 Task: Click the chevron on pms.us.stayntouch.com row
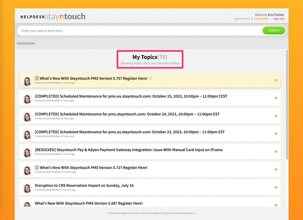pyautogui.click(x=276, y=134)
